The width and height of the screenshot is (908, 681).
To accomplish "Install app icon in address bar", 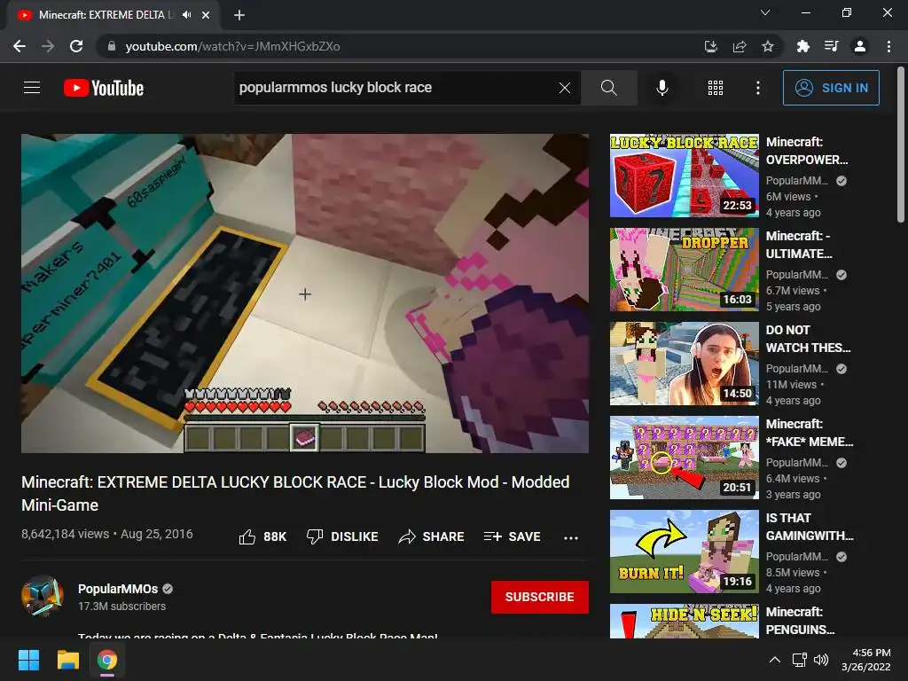I will 710,46.
